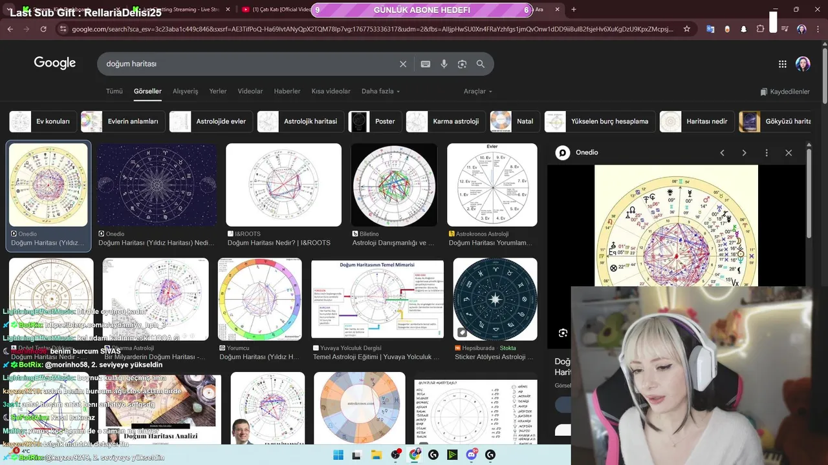Open Discord from the taskbar
Image resolution: width=828 pixels, height=465 pixels.
(472, 455)
